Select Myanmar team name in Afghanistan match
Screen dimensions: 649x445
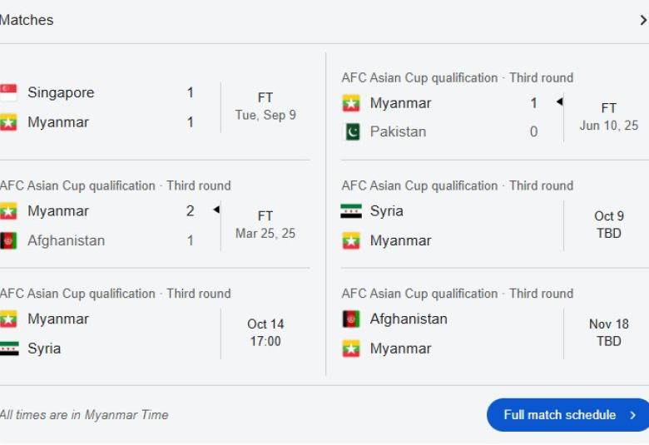coord(58,211)
